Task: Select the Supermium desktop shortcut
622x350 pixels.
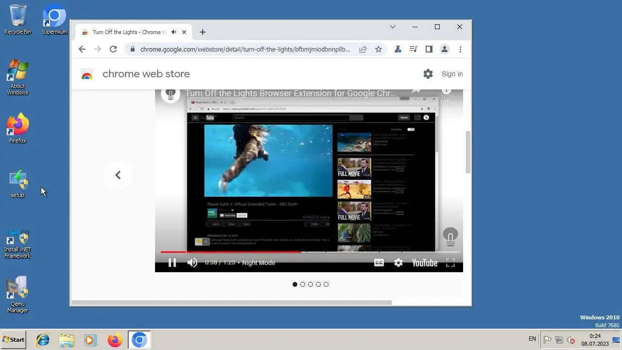Action: pyautogui.click(x=54, y=19)
